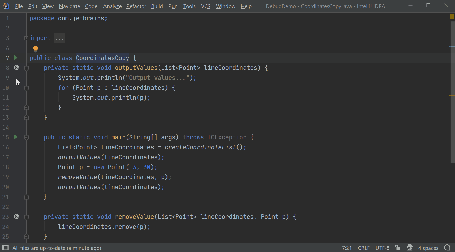Open the intention lightbulb above line 7
This screenshot has width=455, height=252.
(x=35, y=48)
